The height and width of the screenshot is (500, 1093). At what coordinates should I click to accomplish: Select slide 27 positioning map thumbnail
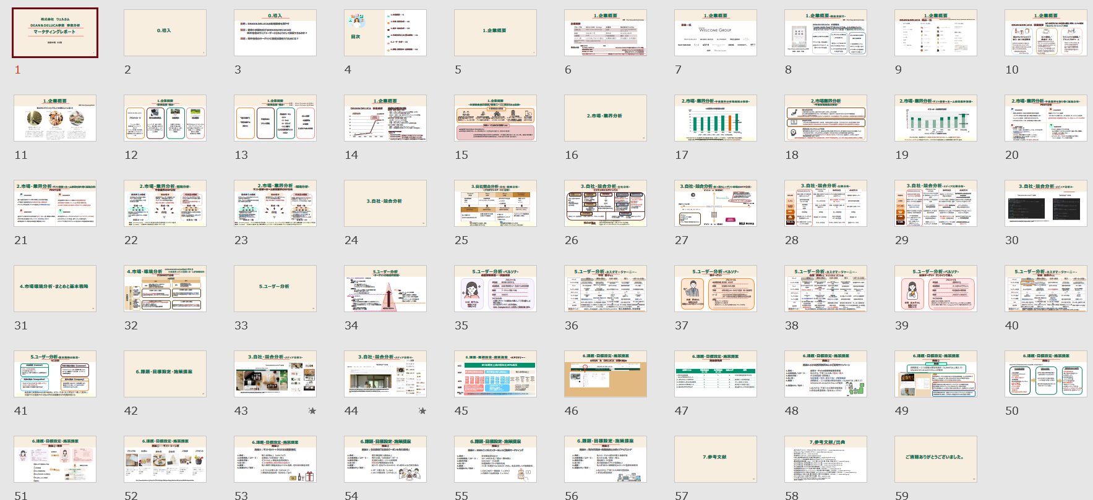coord(716,203)
